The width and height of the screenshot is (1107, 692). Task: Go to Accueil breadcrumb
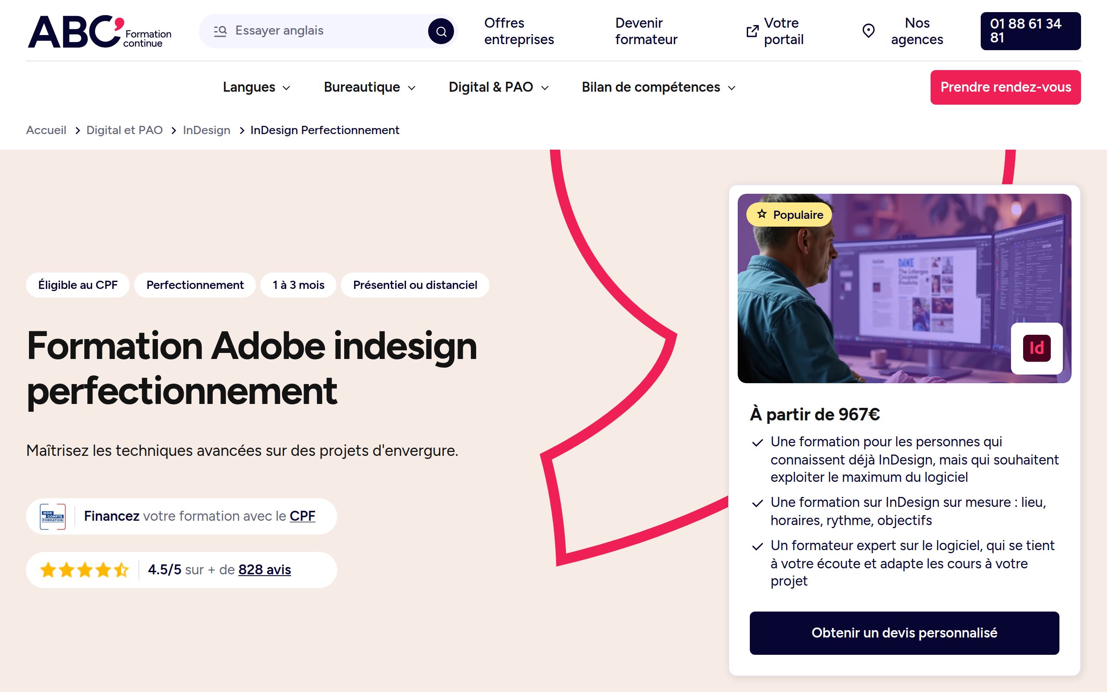pyautogui.click(x=46, y=130)
